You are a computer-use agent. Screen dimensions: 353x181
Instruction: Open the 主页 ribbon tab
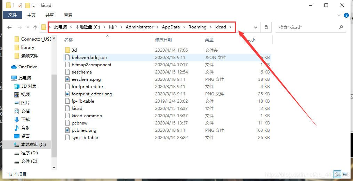31,15
